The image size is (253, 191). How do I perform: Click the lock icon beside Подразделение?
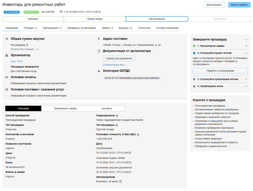coord(117,116)
